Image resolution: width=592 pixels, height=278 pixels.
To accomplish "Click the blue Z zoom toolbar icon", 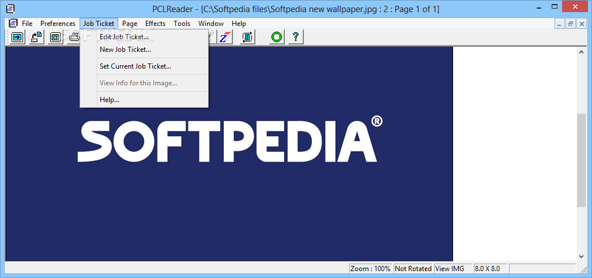I will (x=225, y=37).
